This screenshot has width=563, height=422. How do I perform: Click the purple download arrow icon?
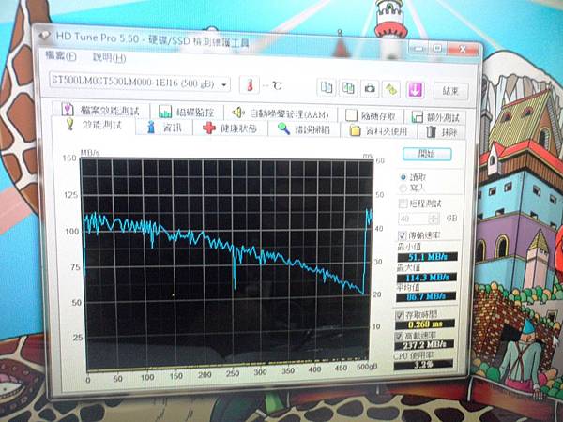pyautogui.click(x=415, y=90)
